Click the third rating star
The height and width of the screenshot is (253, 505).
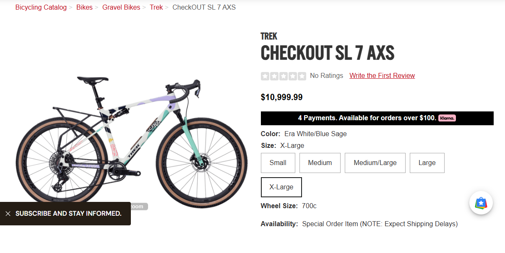click(284, 76)
